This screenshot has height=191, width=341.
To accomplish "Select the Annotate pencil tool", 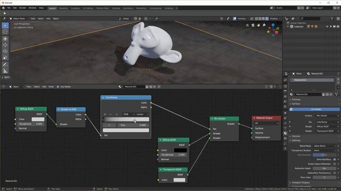I will click(x=5, y=64).
